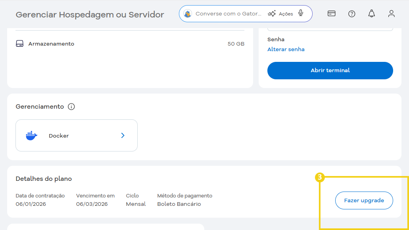Open the notifications bell icon

pos(371,13)
